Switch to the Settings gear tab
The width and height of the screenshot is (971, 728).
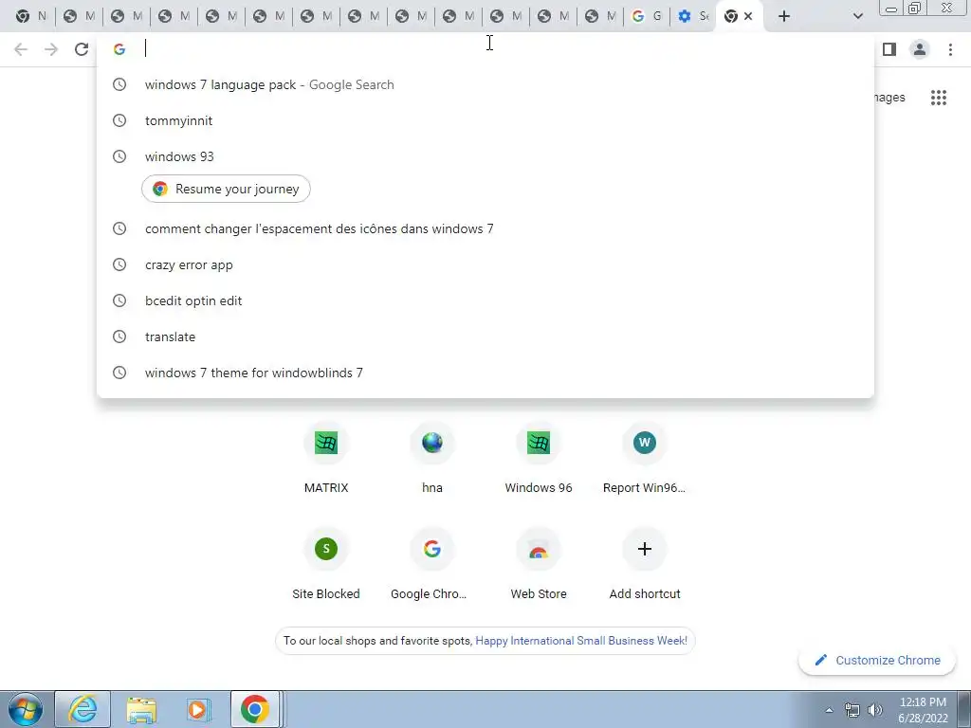tap(693, 16)
